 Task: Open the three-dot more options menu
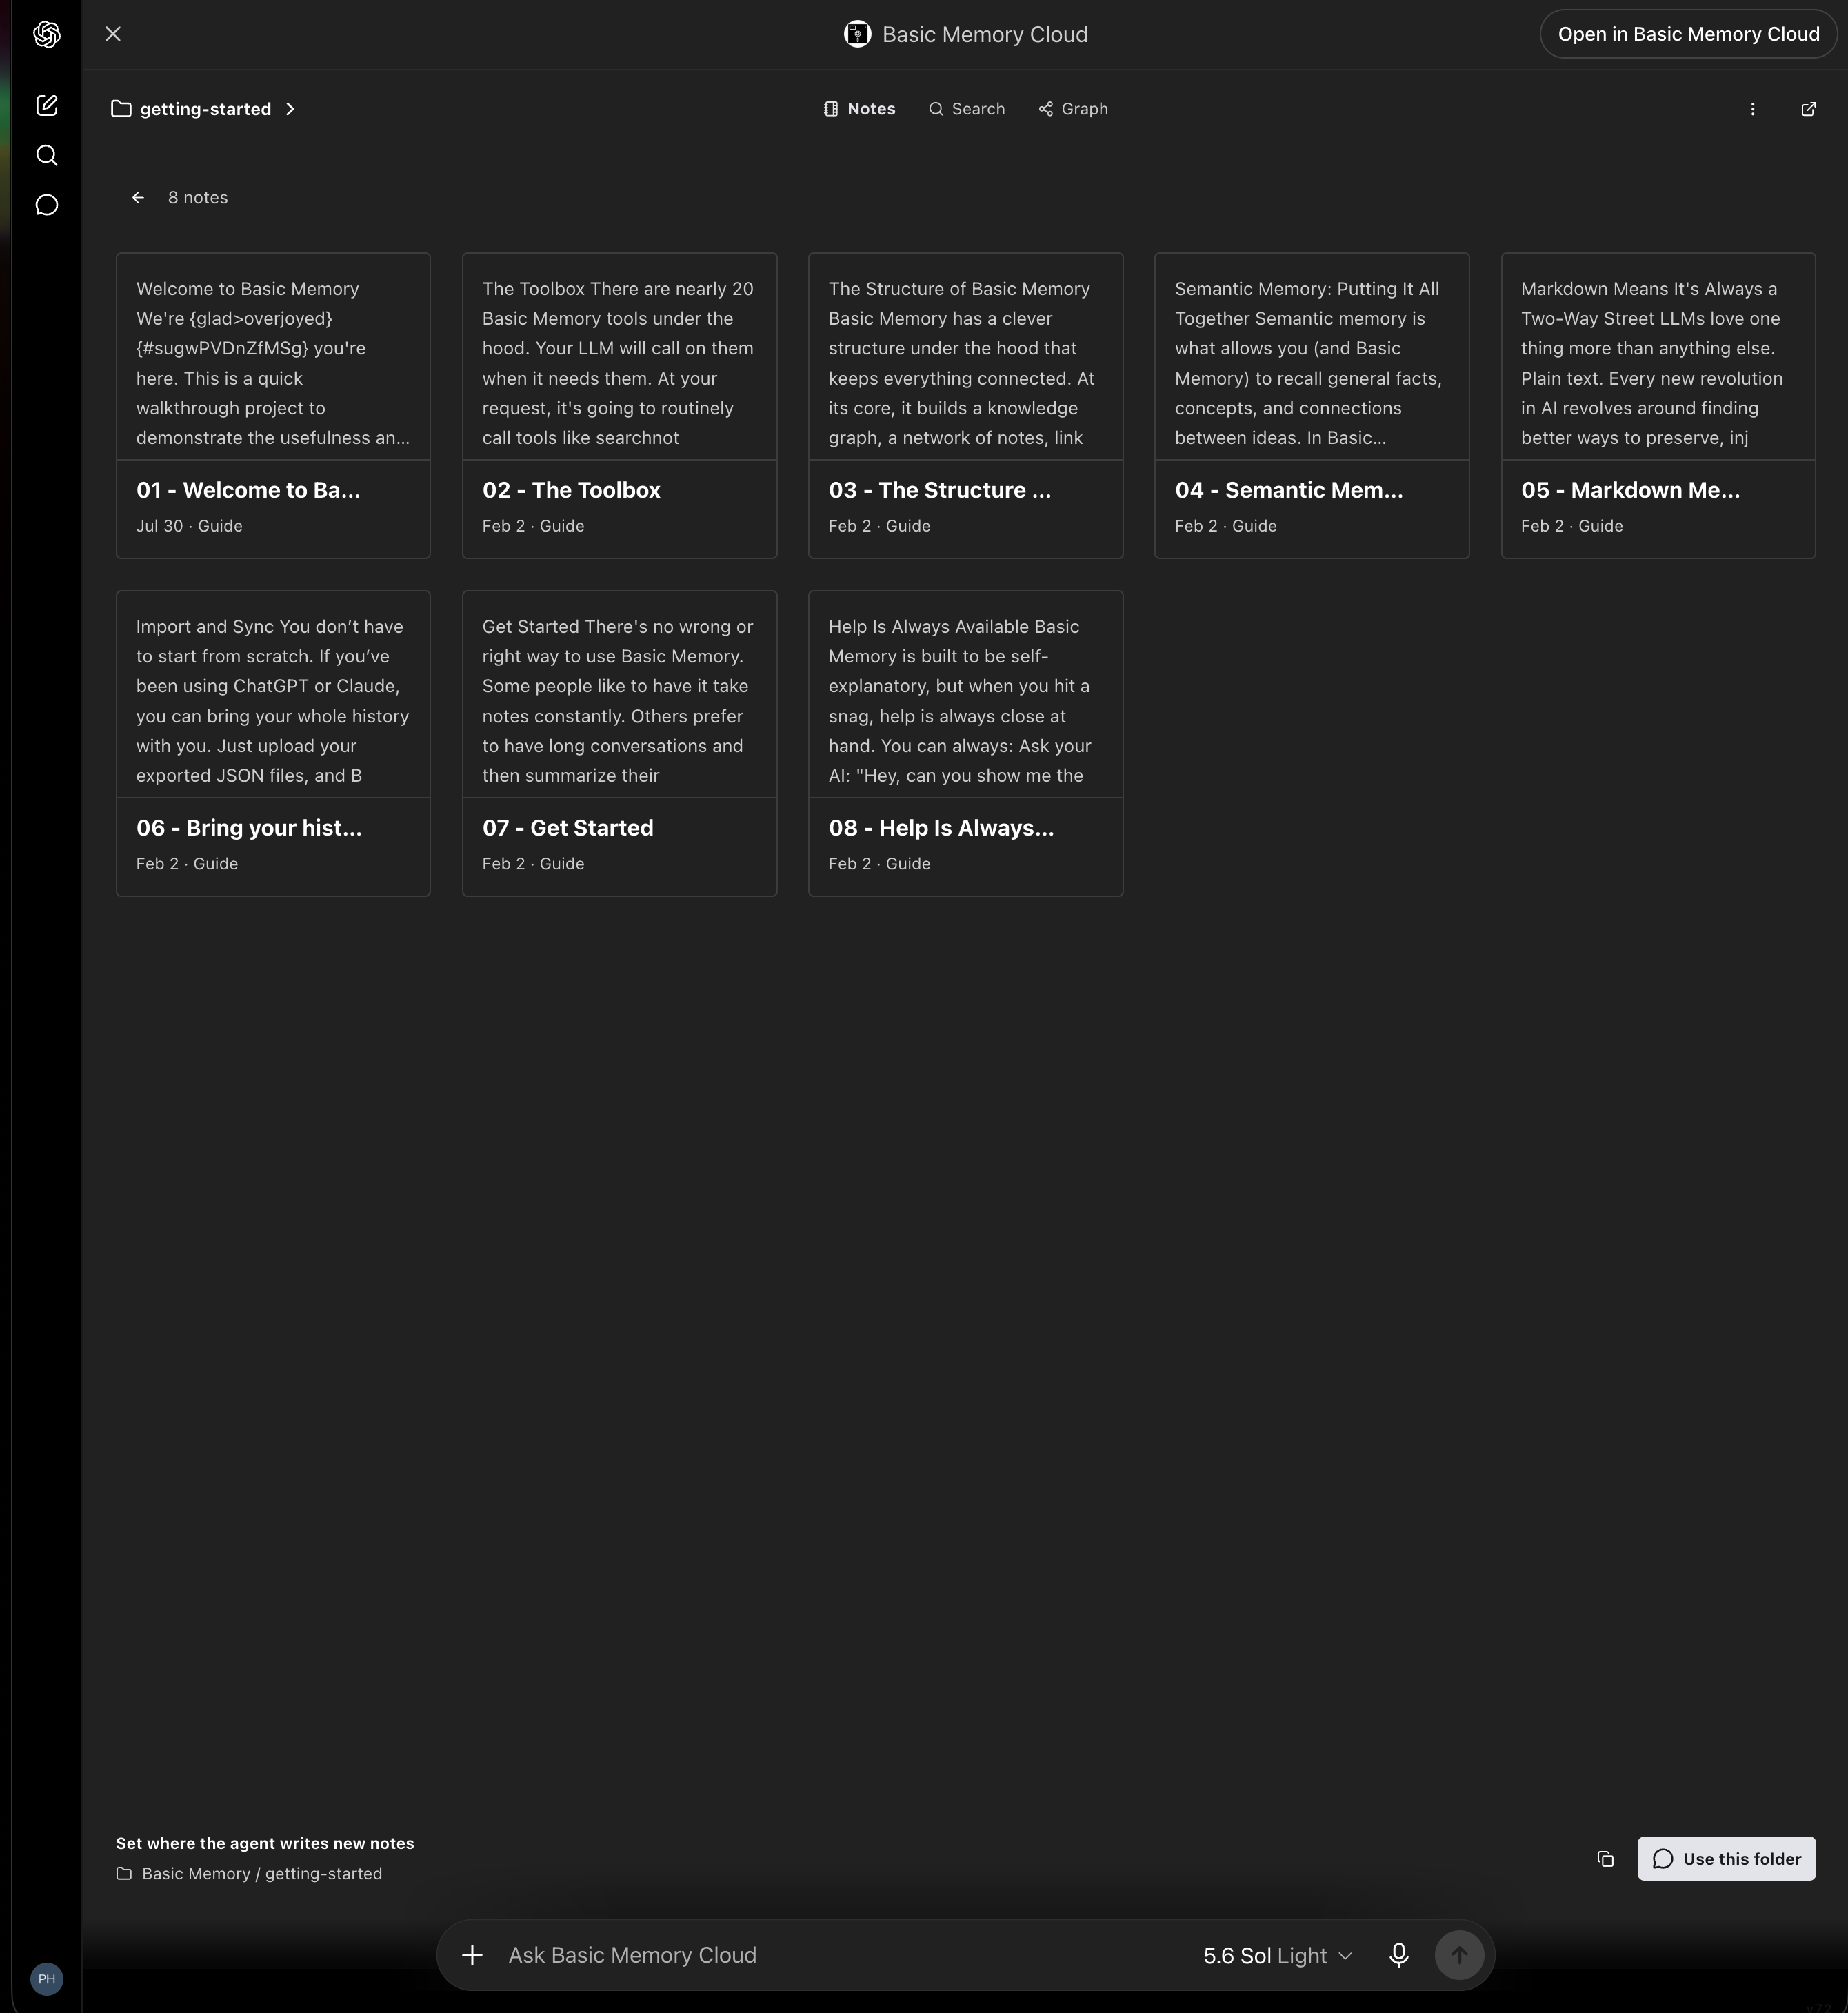click(1752, 109)
